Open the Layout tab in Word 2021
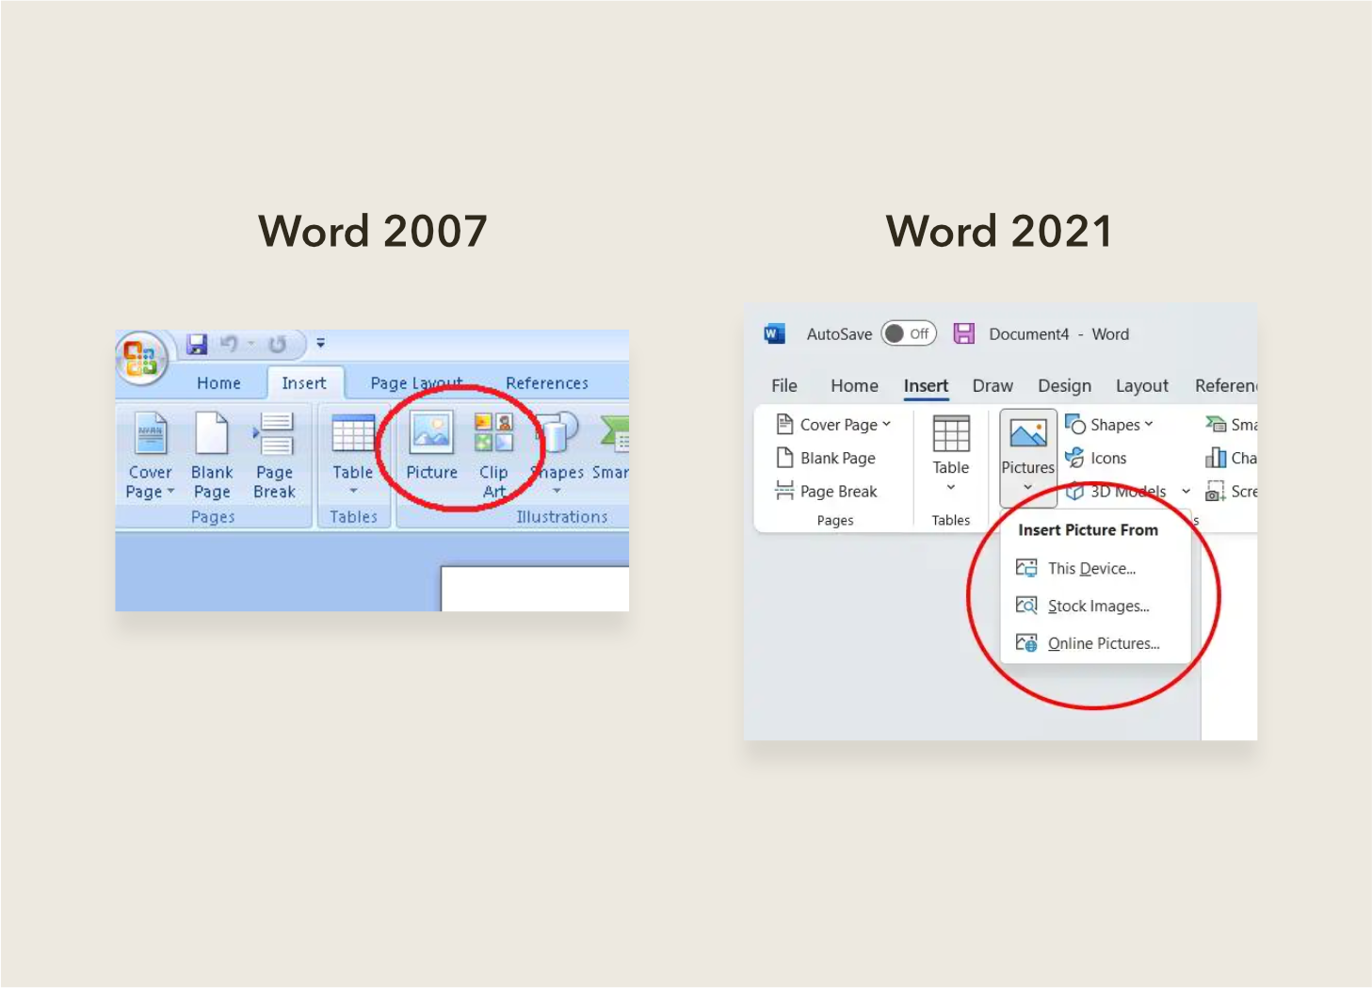The height and width of the screenshot is (988, 1372). [1141, 385]
